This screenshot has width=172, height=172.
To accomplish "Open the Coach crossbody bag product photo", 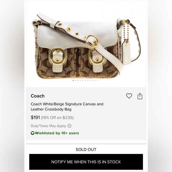I will [86, 46].
